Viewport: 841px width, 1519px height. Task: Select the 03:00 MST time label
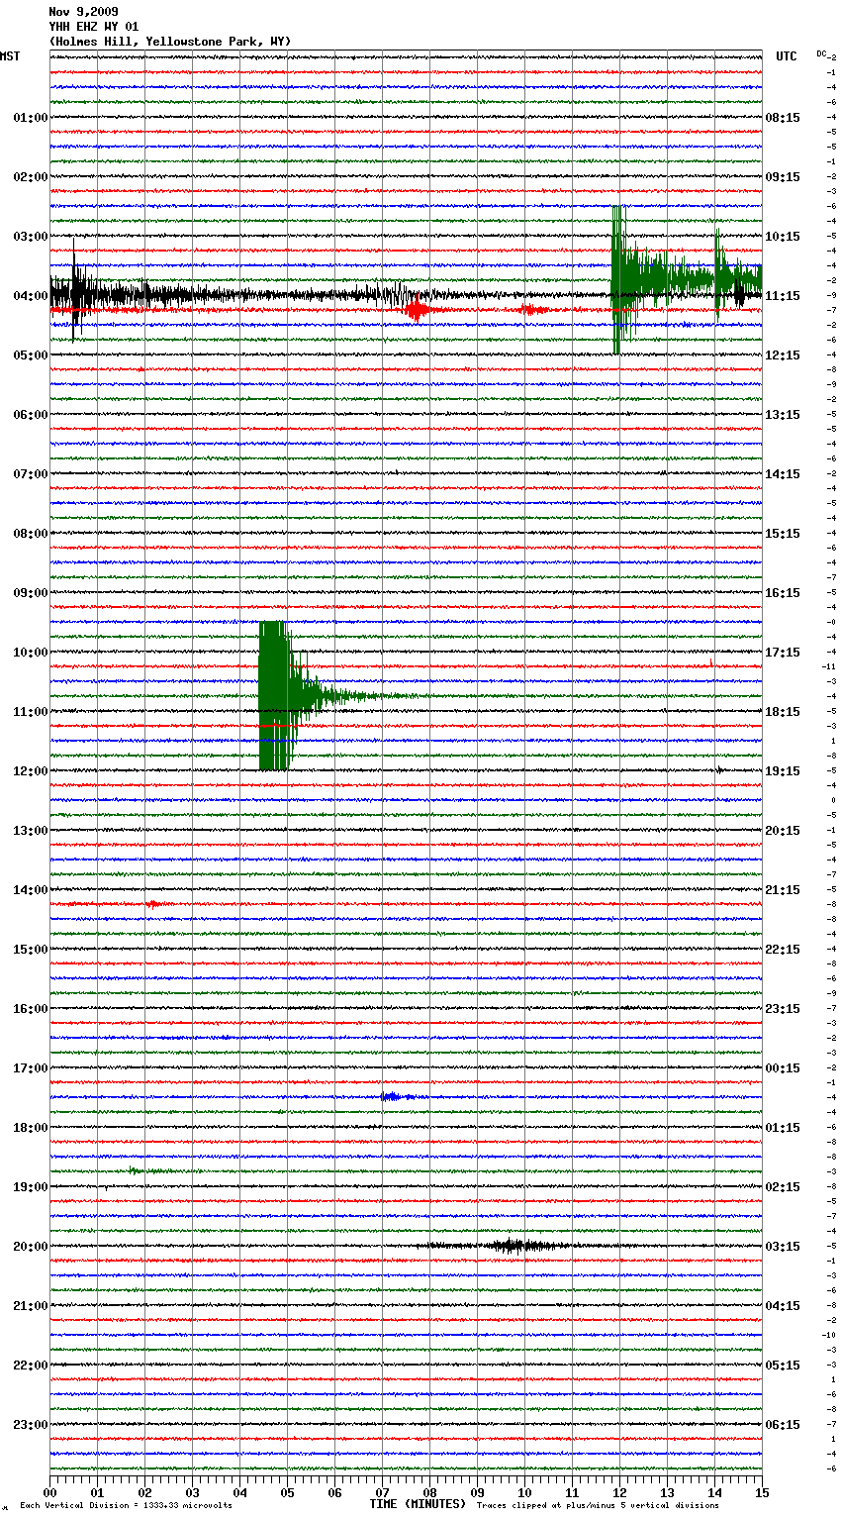tap(31, 237)
